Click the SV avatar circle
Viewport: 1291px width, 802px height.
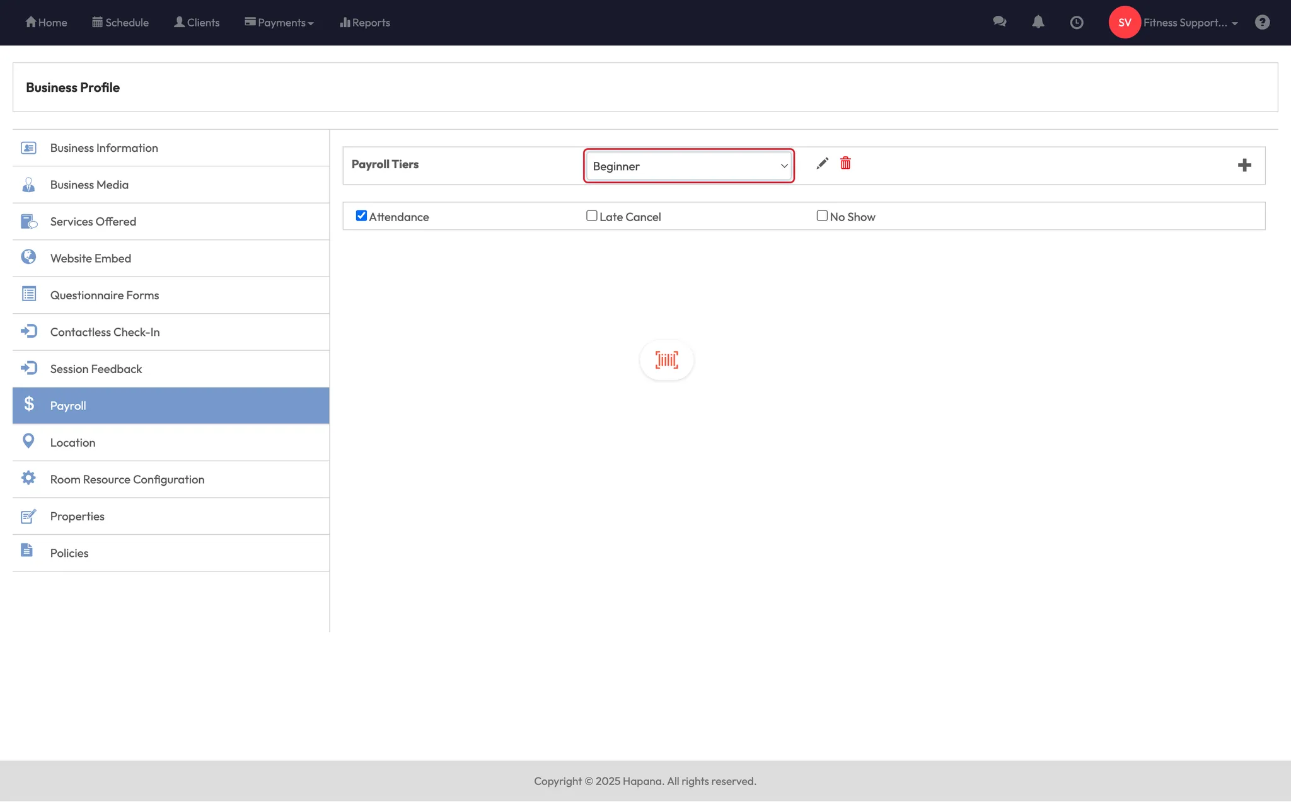point(1125,23)
